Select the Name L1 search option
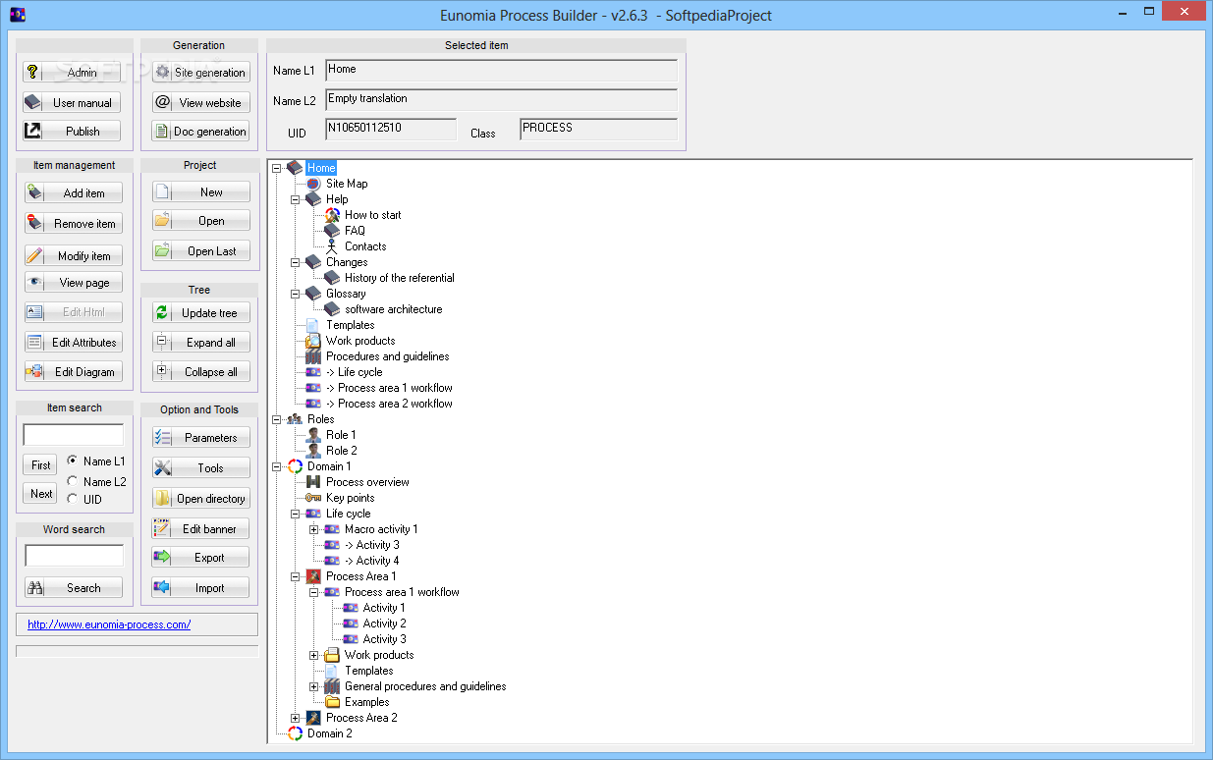The image size is (1213, 760). [73, 461]
